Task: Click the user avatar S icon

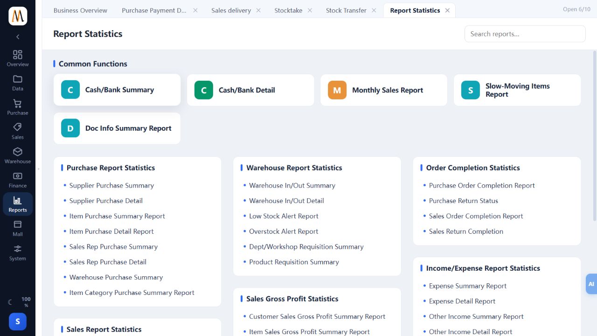Action: point(18,322)
